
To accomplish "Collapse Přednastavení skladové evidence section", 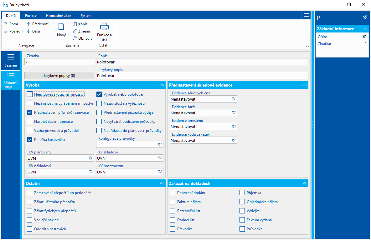I will pos(305,85).
